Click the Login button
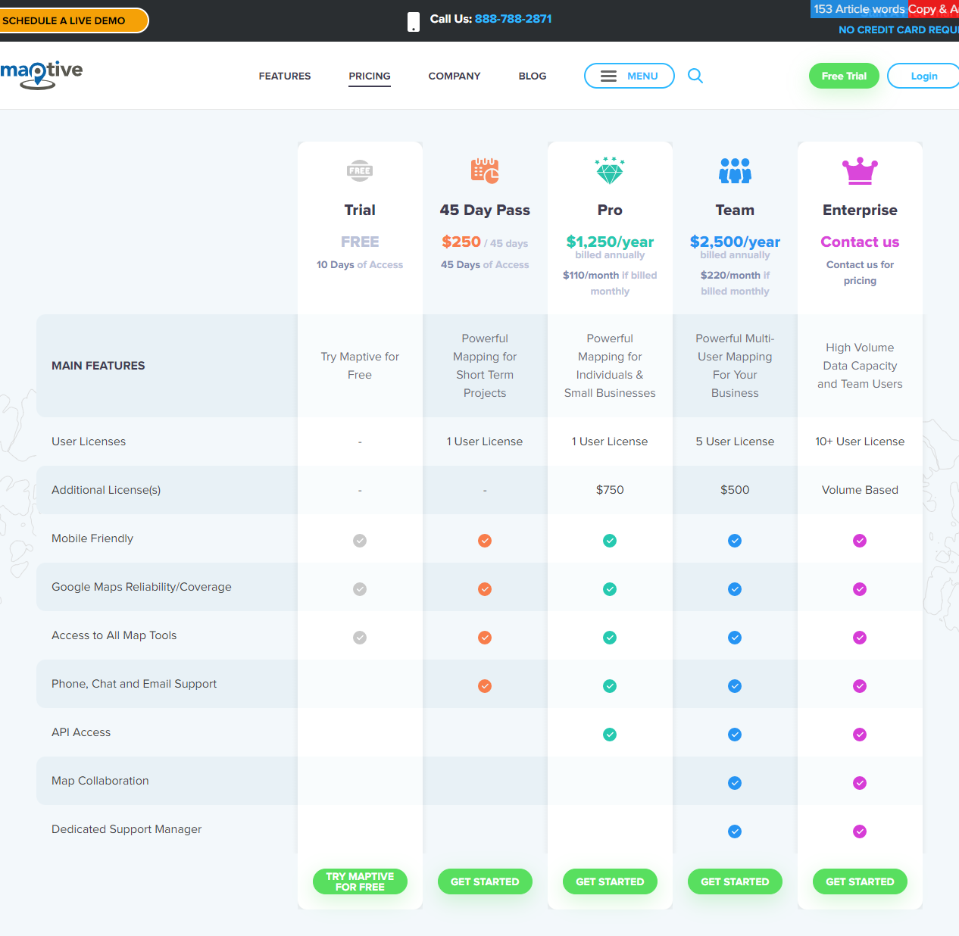The height and width of the screenshot is (936, 959). tap(923, 76)
